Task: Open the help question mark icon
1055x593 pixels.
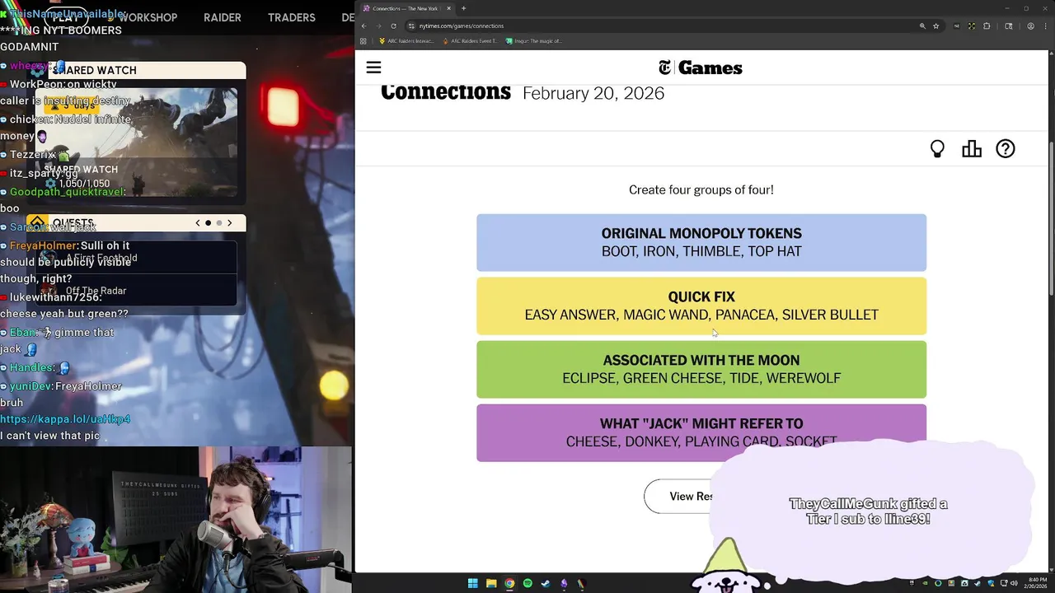Action: 1006,149
